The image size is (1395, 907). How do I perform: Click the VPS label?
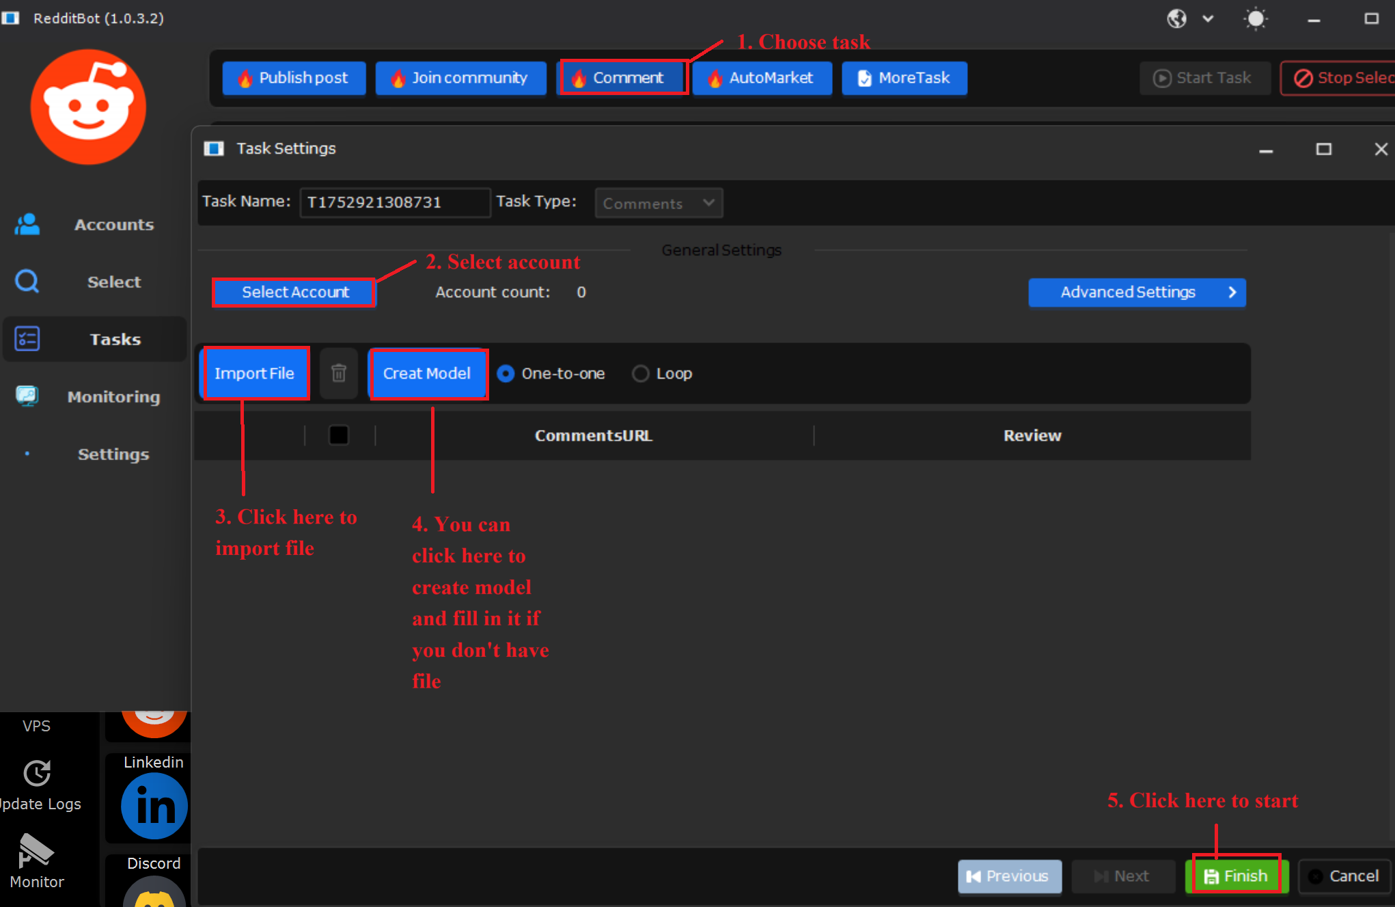[36, 726]
